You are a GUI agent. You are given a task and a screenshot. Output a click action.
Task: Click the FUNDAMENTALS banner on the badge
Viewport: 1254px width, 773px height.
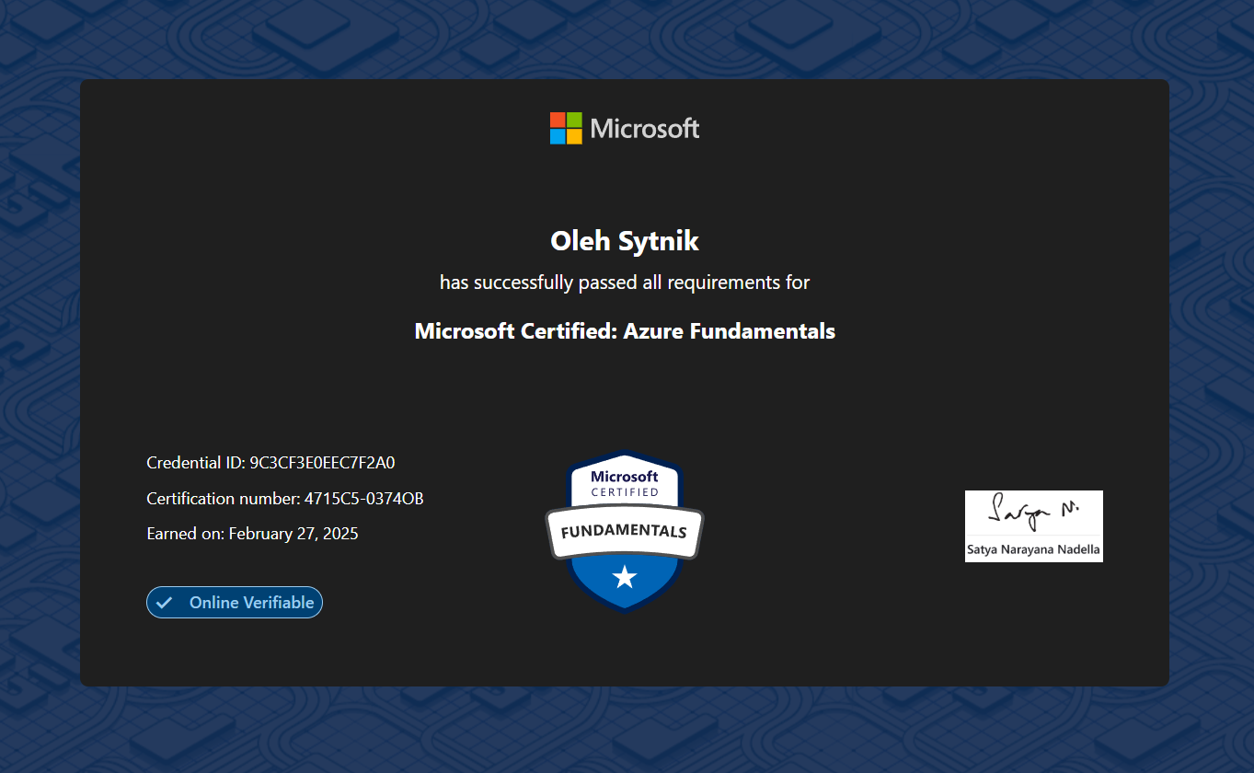(625, 532)
